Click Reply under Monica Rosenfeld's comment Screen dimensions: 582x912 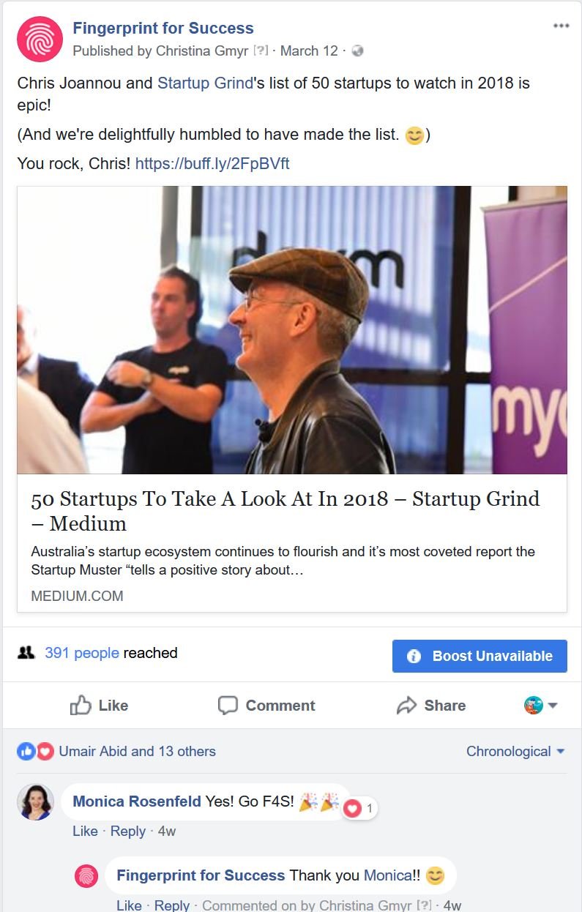[128, 831]
